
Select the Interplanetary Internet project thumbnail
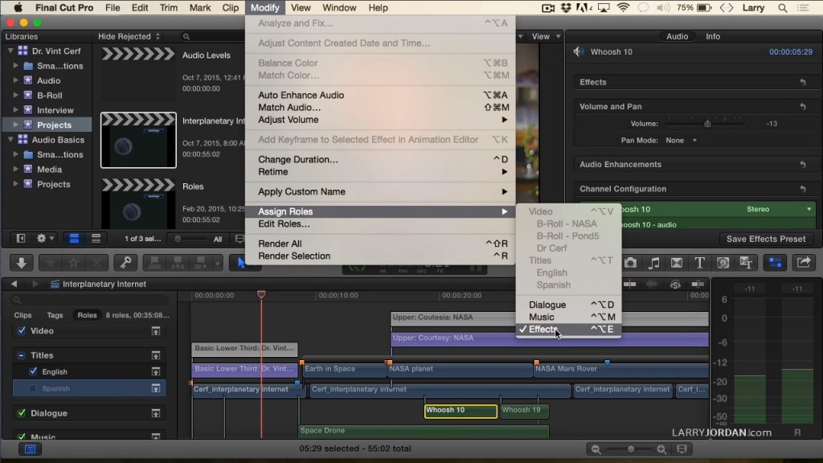click(x=138, y=140)
